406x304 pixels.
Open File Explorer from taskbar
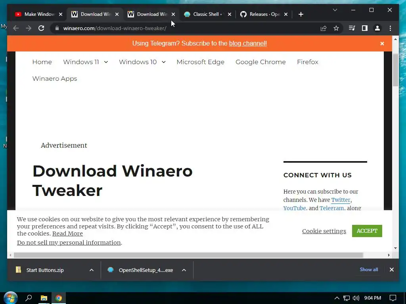[44, 298]
